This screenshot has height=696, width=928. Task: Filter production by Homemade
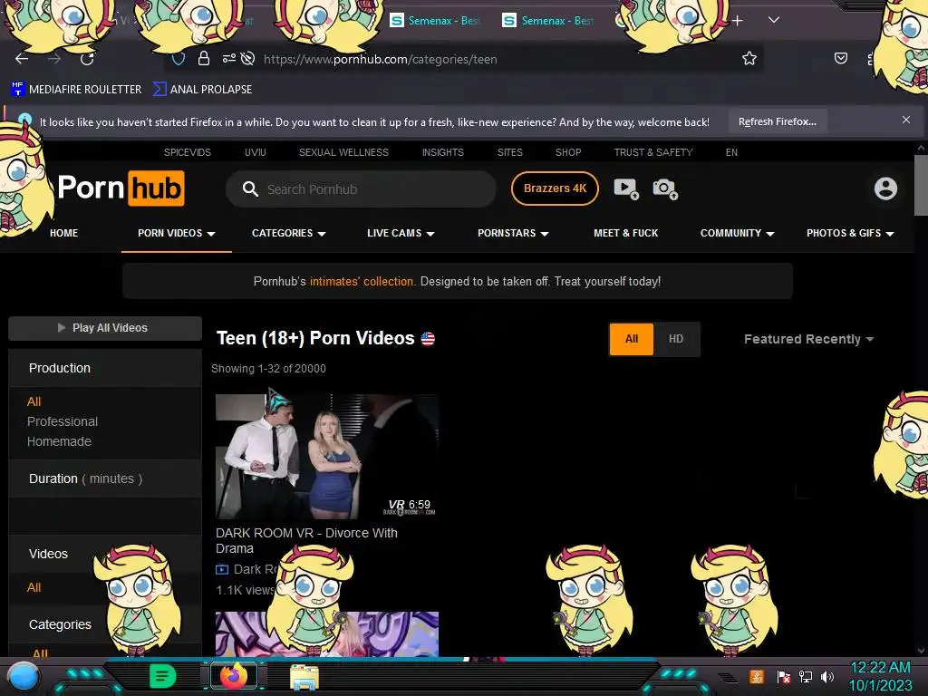[59, 441]
